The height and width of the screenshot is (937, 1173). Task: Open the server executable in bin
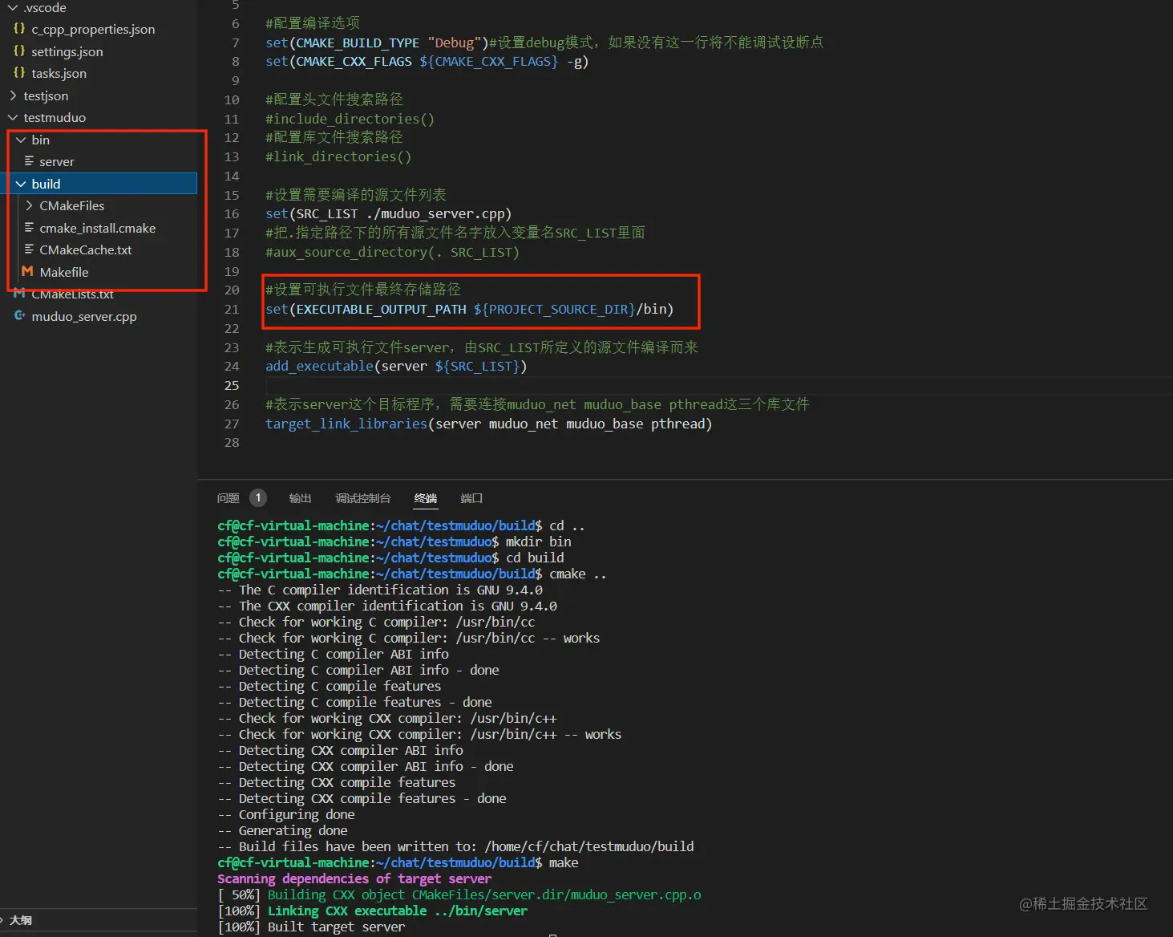[x=57, y=161]
